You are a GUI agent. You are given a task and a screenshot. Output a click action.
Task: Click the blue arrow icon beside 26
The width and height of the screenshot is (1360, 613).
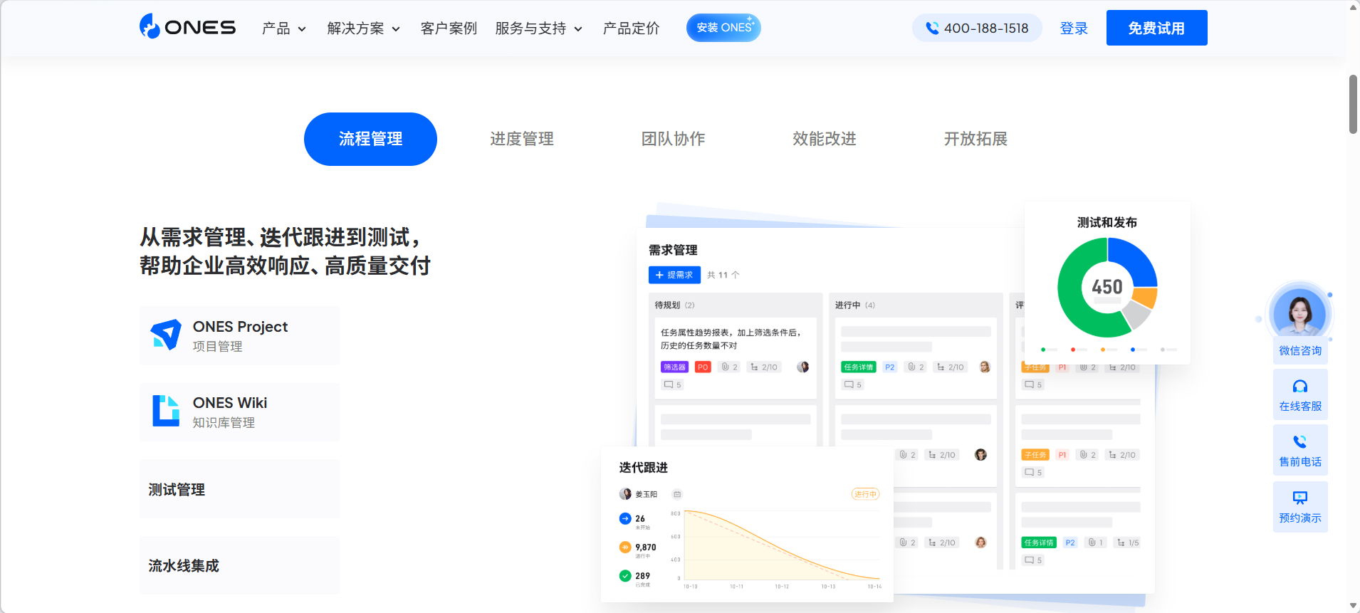(x=625, y=519)
